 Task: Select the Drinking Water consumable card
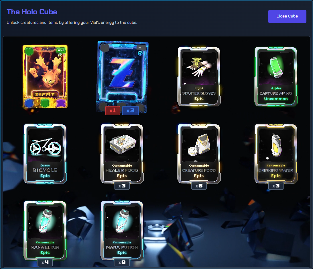pyautogui.click(x=276, y=154)
